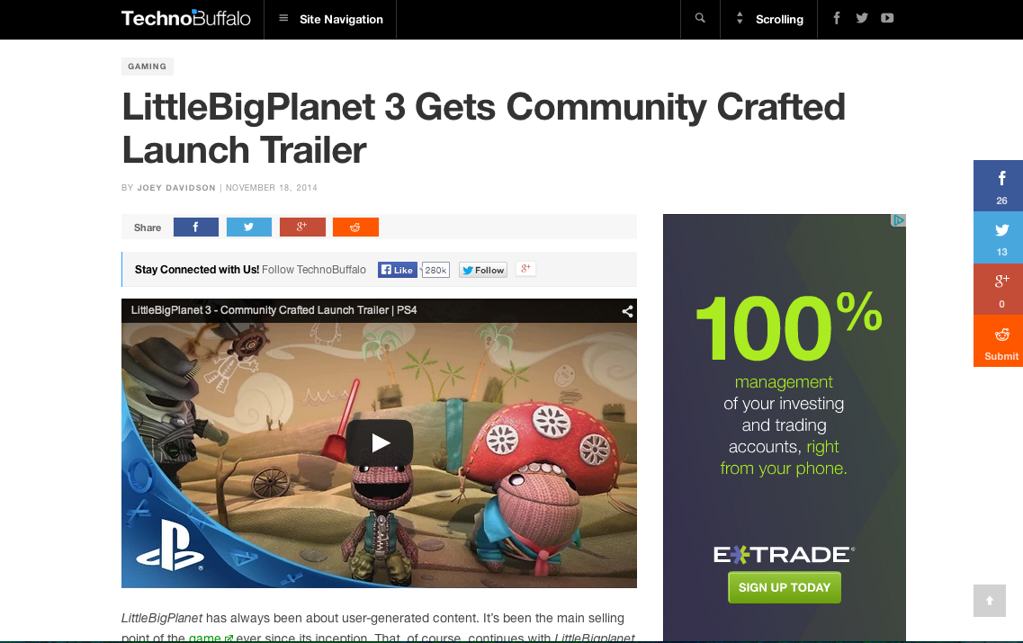Share on Reddit using orange button

[355, 227]
